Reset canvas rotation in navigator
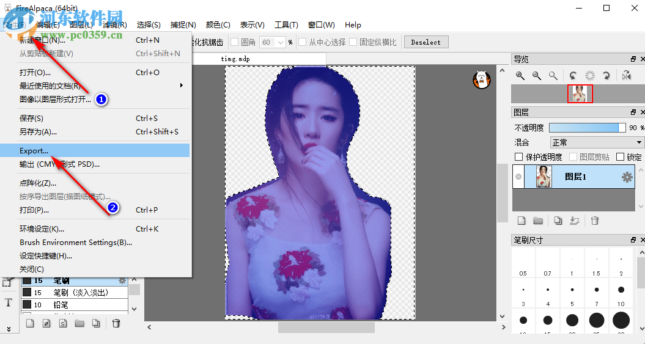Image resolution: width=645 pixels, height=344 pixels. [590, 76]
